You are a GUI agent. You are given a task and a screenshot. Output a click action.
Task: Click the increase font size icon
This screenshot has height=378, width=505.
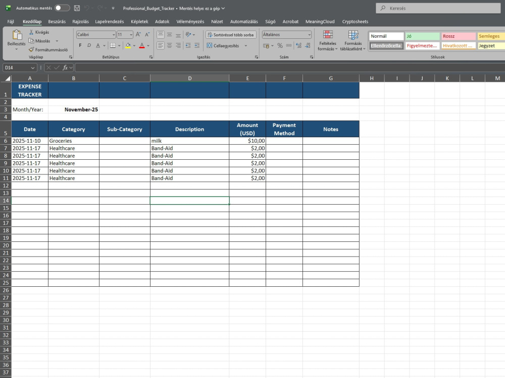click(138, 34)
